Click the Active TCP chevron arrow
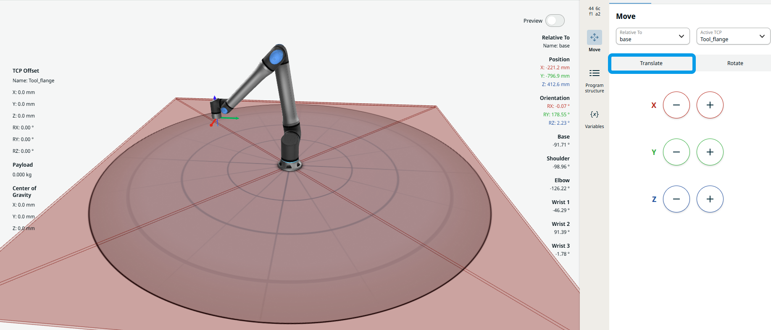The width and height of the screenshot is (771, 330). (762, 36)
